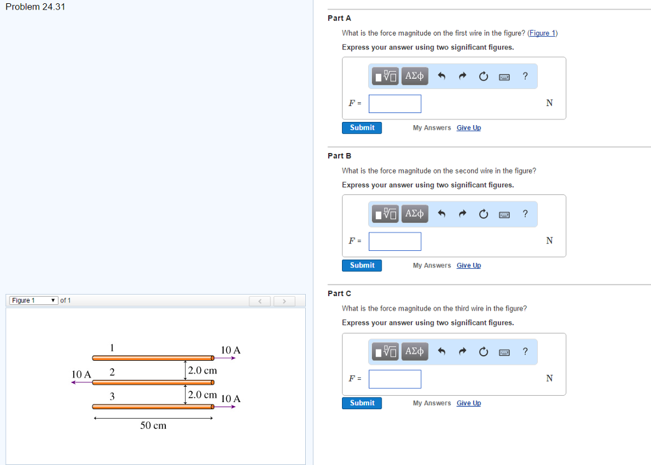Redo entry in Part A equation toolbar

(x=462, y=76)
